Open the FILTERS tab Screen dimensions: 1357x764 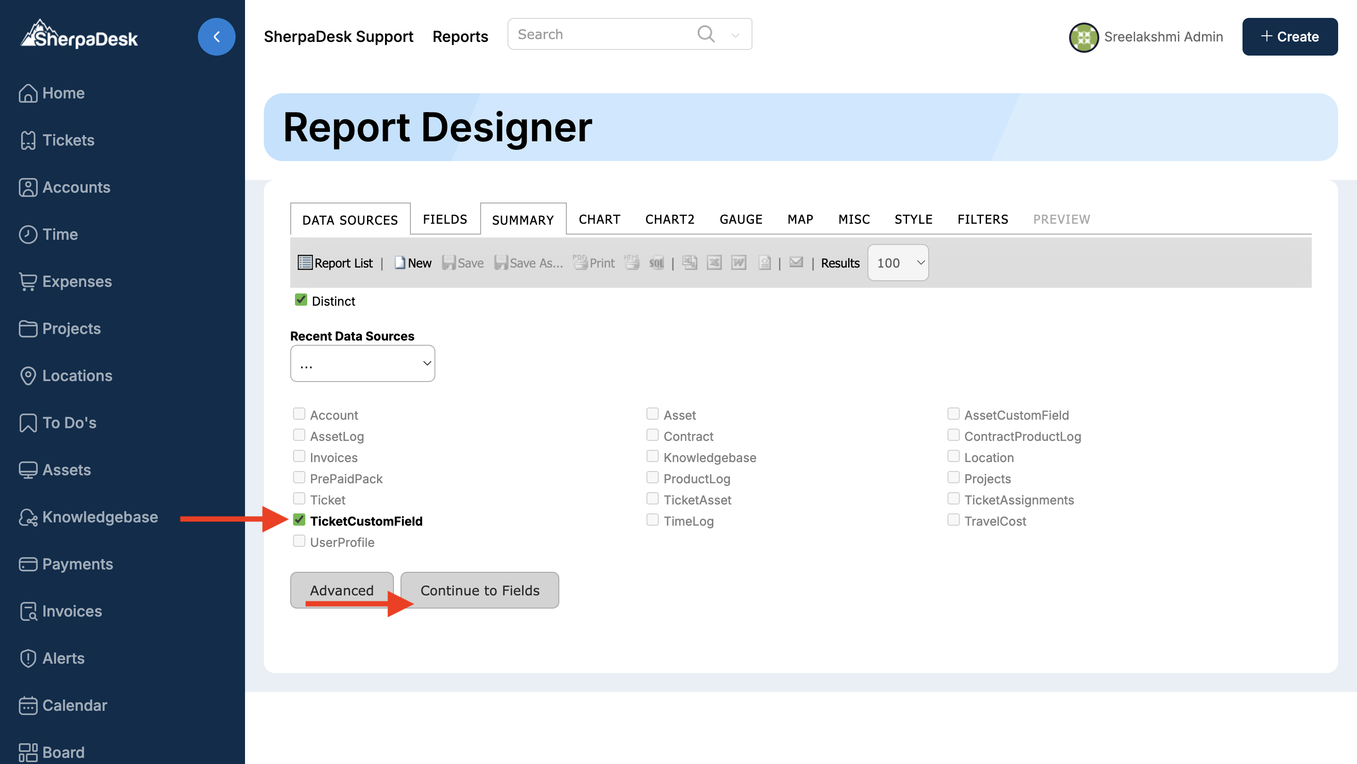982,219
